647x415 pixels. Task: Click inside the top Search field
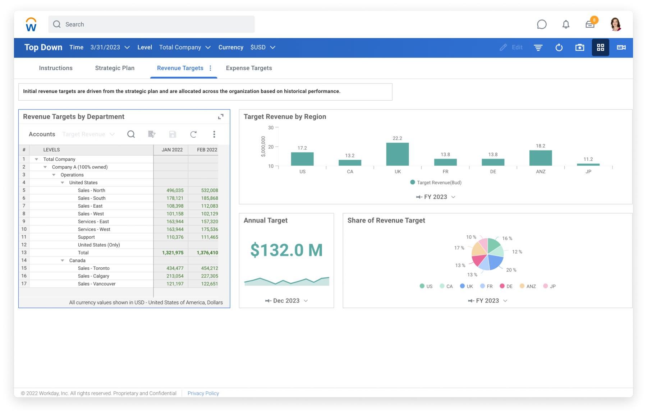point(151,24)
